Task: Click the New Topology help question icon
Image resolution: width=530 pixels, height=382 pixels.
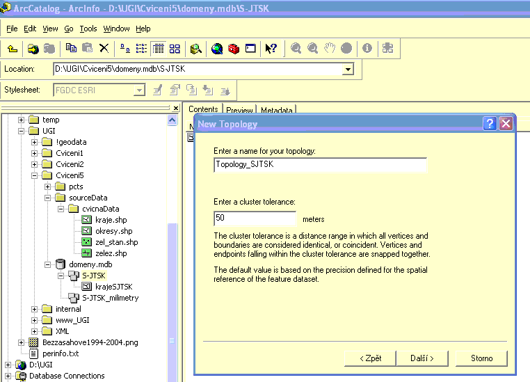Action: (x=490, y=123)
